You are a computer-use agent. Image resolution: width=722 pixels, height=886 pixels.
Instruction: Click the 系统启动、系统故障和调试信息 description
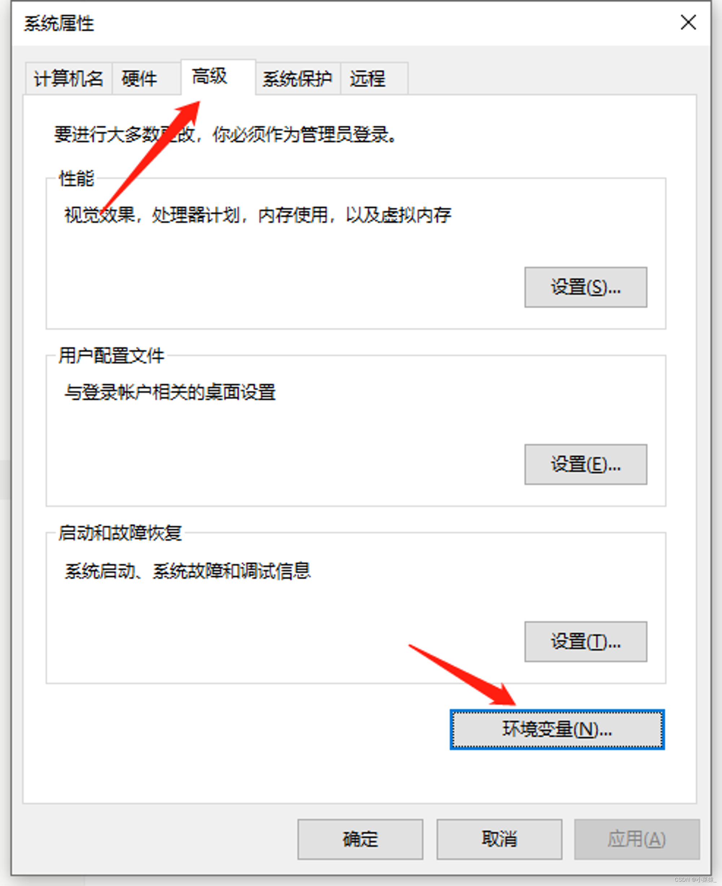[188, 571]
